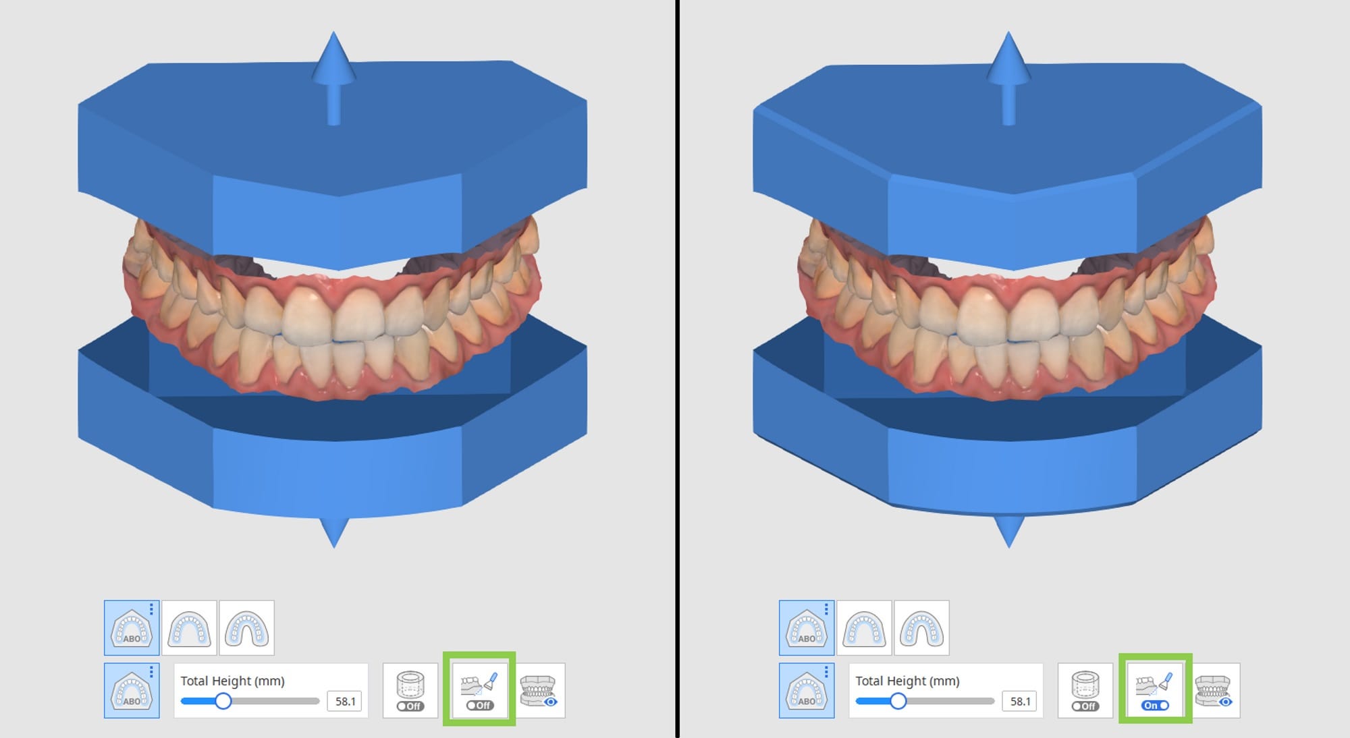1350x738 pixels.
Task: Select horseshoe base shape in left panel
Action: pos(246,628)
